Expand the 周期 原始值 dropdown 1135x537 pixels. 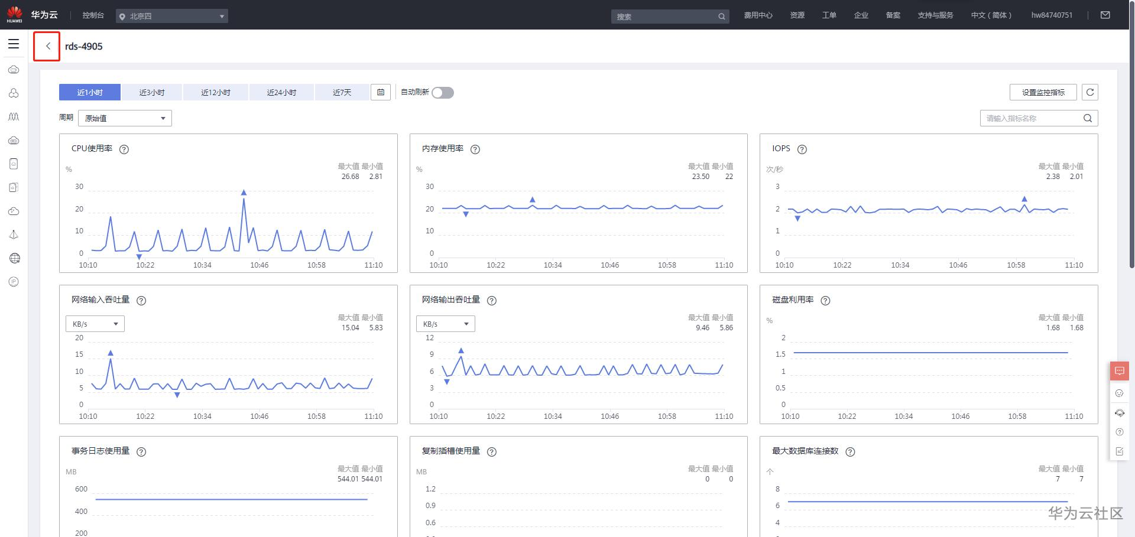click(125, 118)
